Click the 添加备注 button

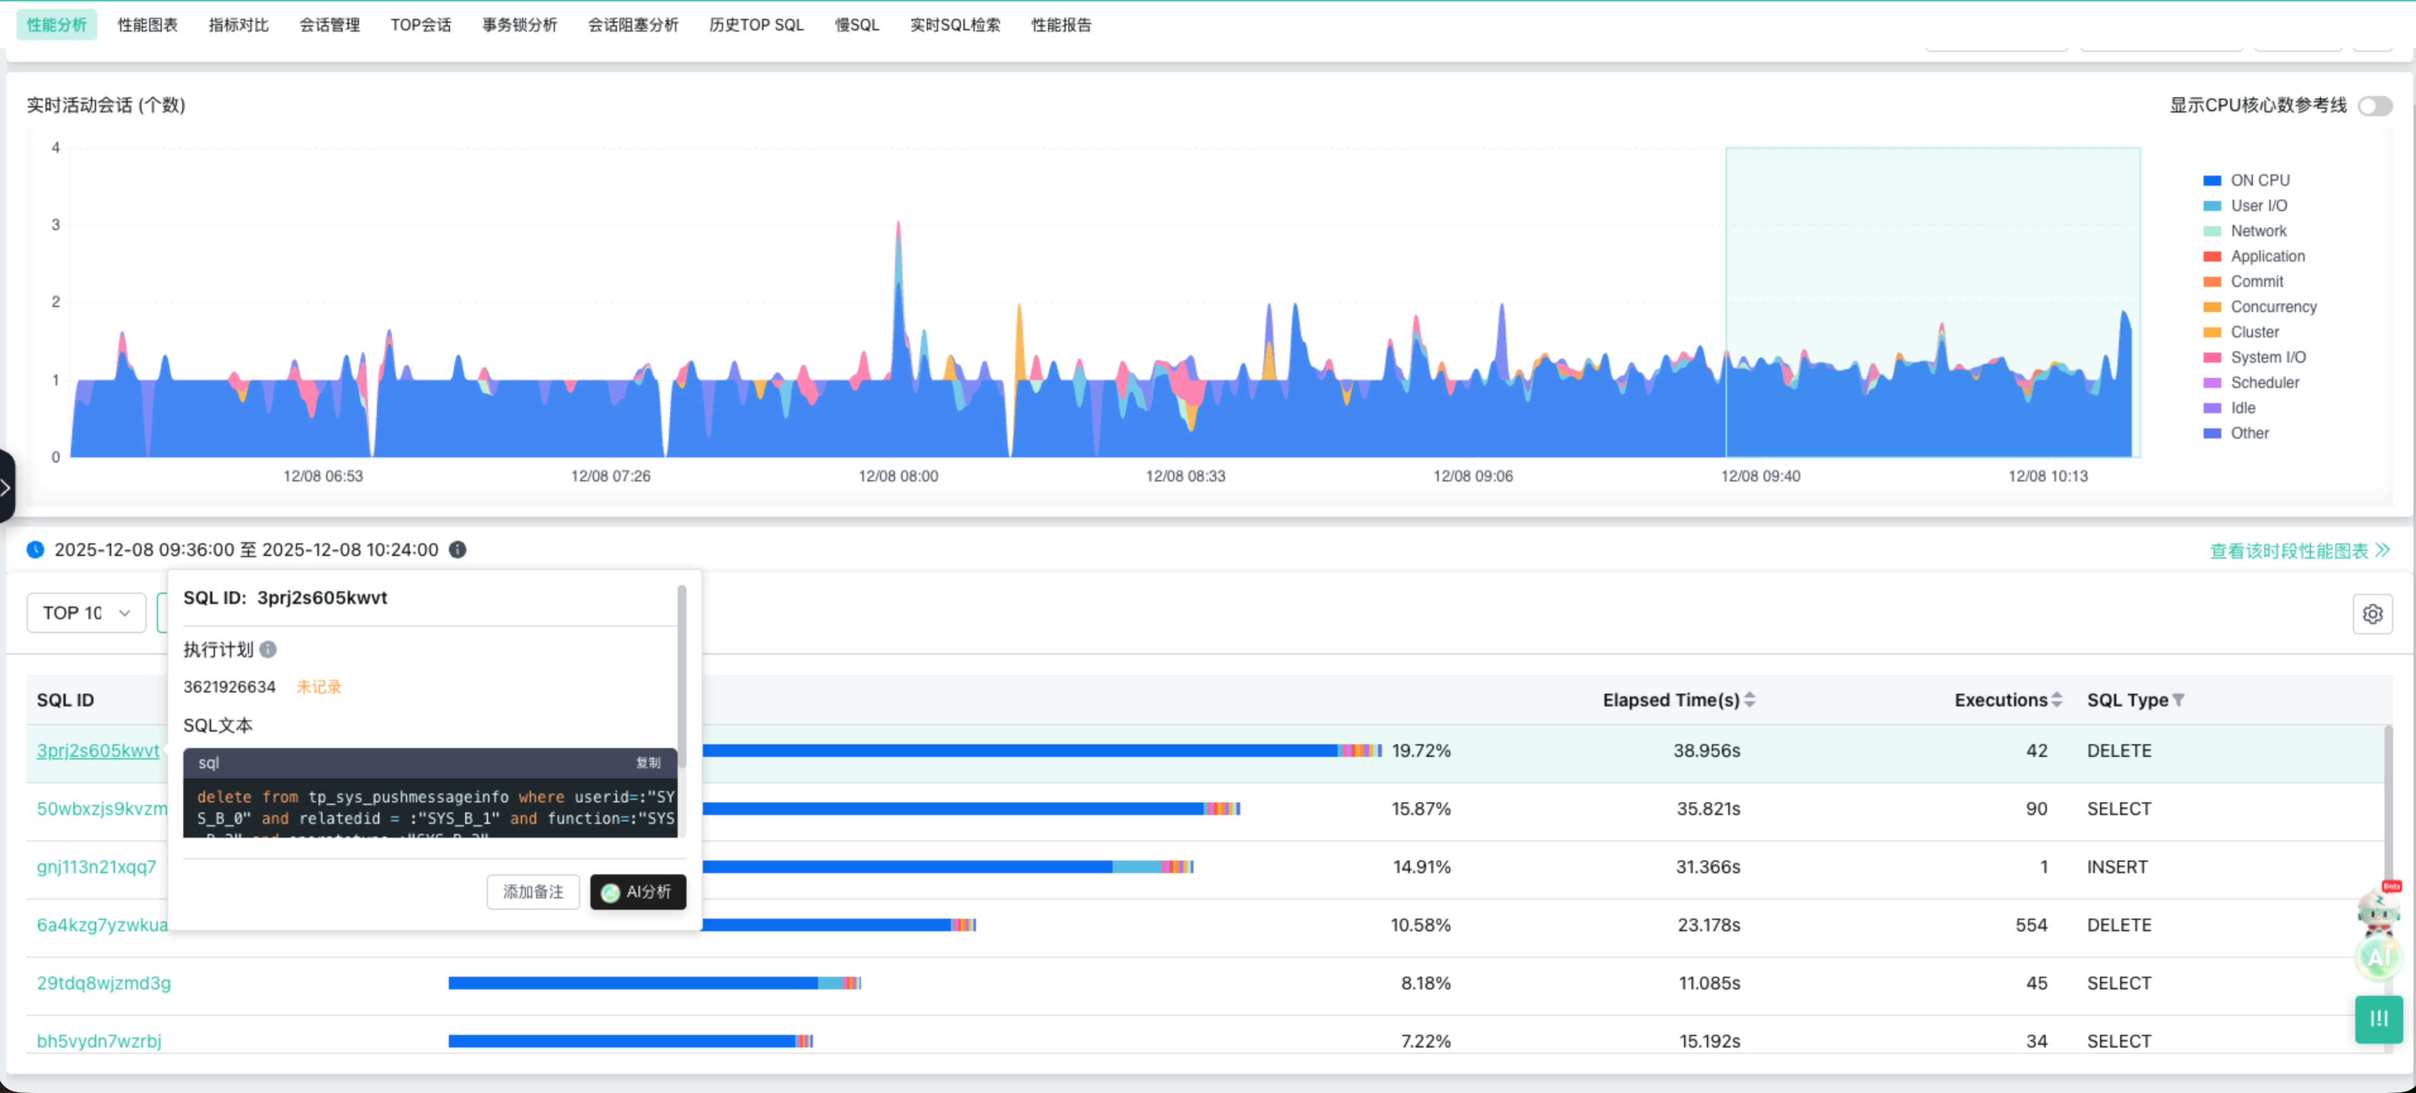533,892
